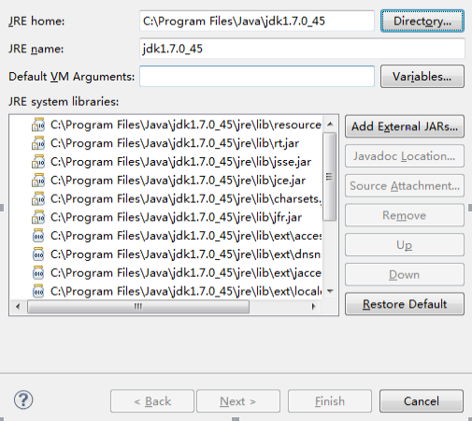Click the libraries list scroll-up arrow
472x421 pixels.
coord(330,124)
